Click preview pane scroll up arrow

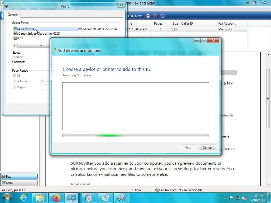point(268,55)
